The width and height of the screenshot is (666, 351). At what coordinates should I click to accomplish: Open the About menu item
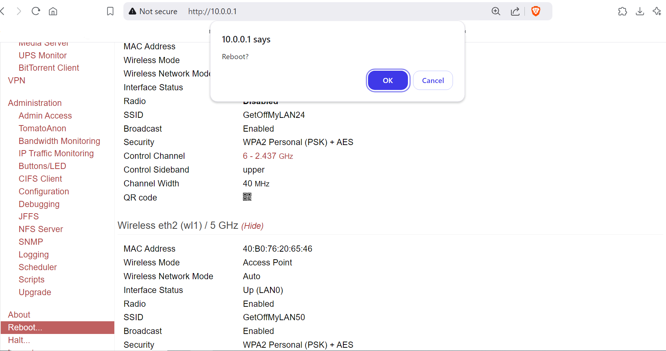point(19,315)
